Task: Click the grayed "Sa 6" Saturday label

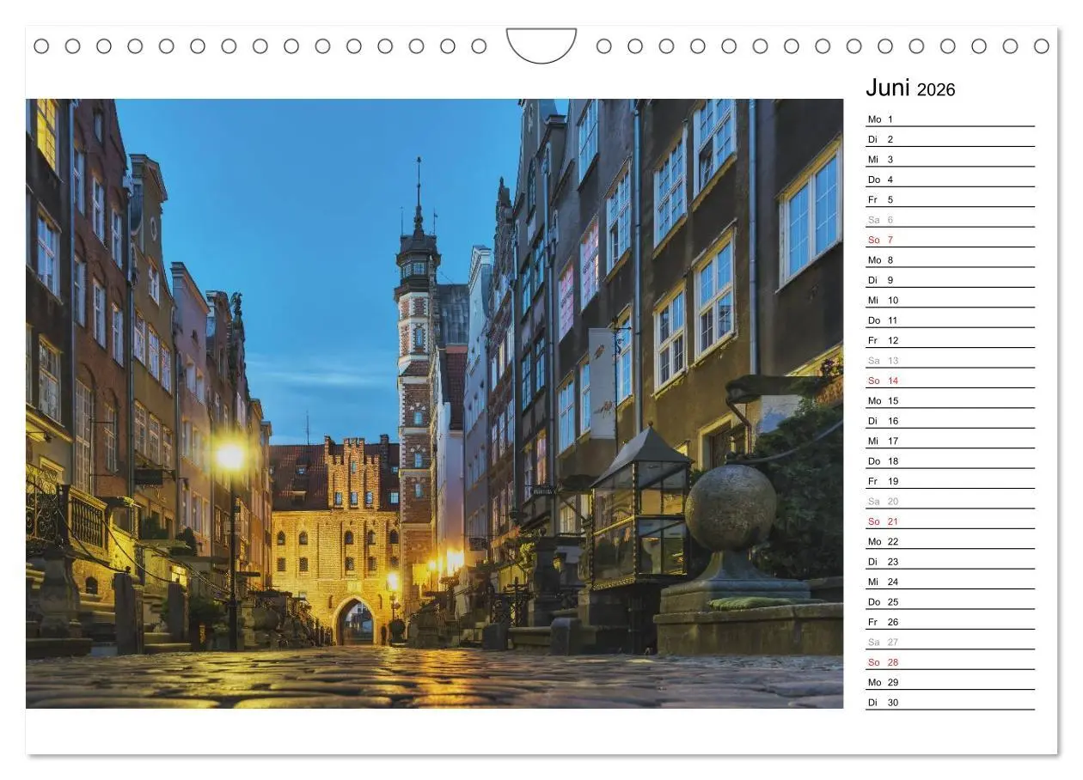Action: (881, 219)
